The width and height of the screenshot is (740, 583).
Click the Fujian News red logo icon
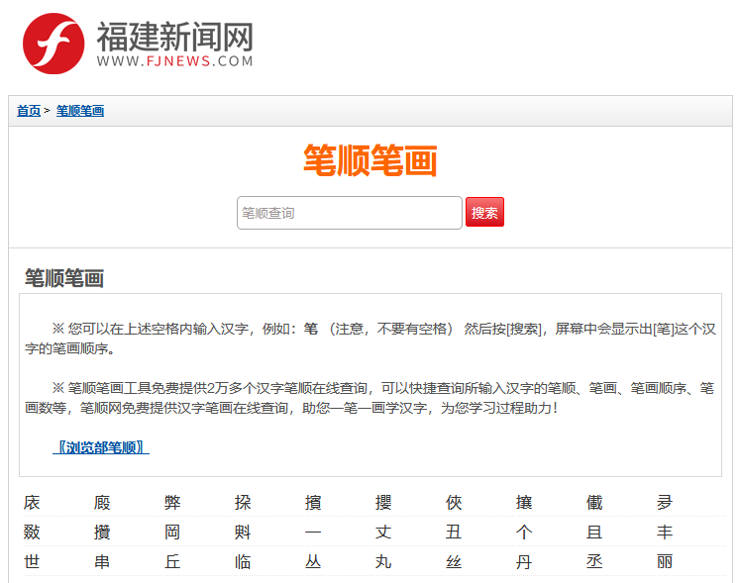coord(53,44)
